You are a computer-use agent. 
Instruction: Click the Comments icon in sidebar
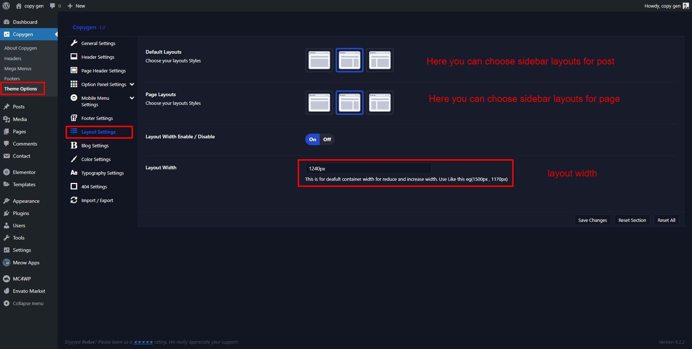(6, 144)
